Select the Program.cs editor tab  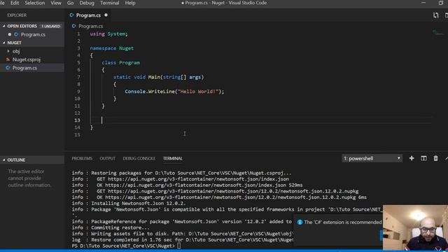(x=88, y=15)
